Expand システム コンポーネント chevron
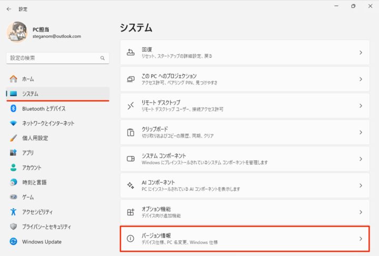This screenshot has height=256, width=379. click(x=361, y=159)
